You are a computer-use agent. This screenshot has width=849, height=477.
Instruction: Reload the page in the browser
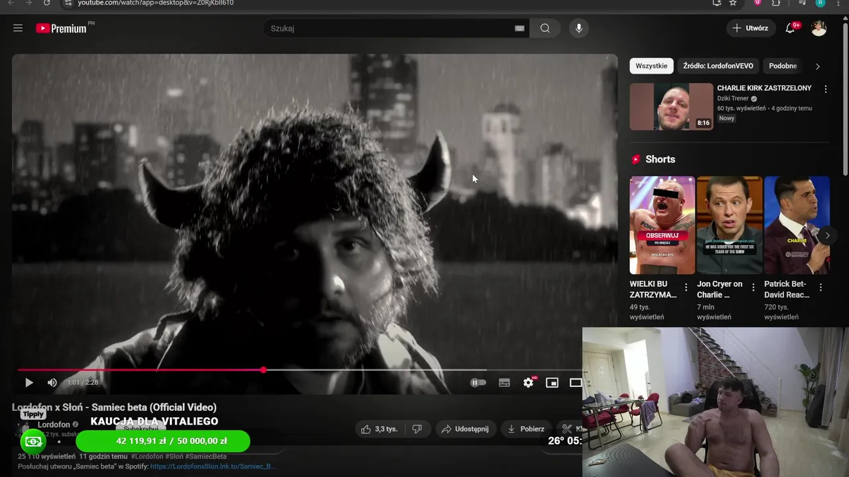click(x=46, y=3)
